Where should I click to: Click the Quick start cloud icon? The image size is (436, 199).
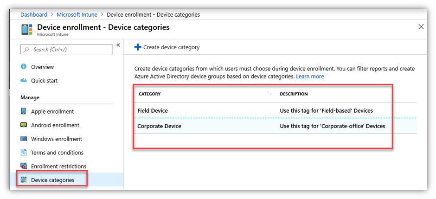coord(24,80)
